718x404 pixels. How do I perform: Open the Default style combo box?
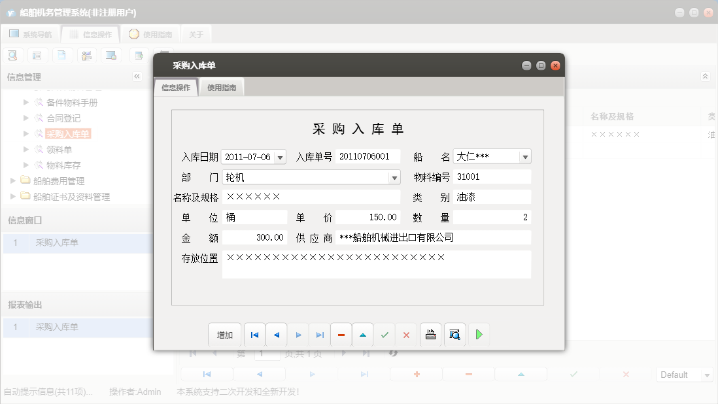click(x=684, y=375)
